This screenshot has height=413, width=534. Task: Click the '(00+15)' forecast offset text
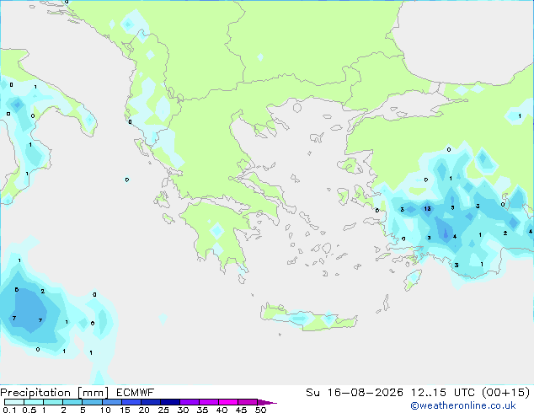(506, 393)
